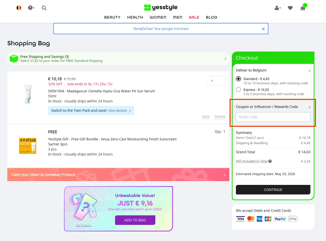Open the BEAUTY menu
Screen dimensions: 326x241
tap(112, 17)
